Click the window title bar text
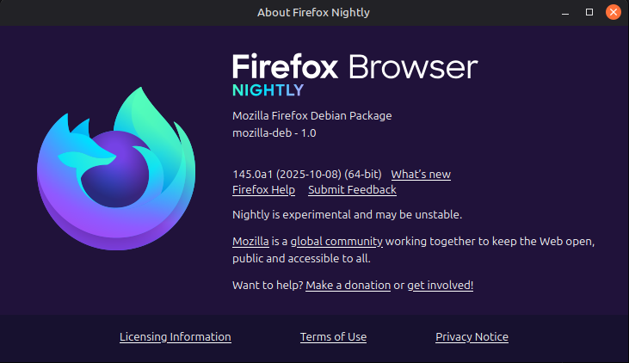This screenshot has height=363, width=629. [x=313, y=12]
